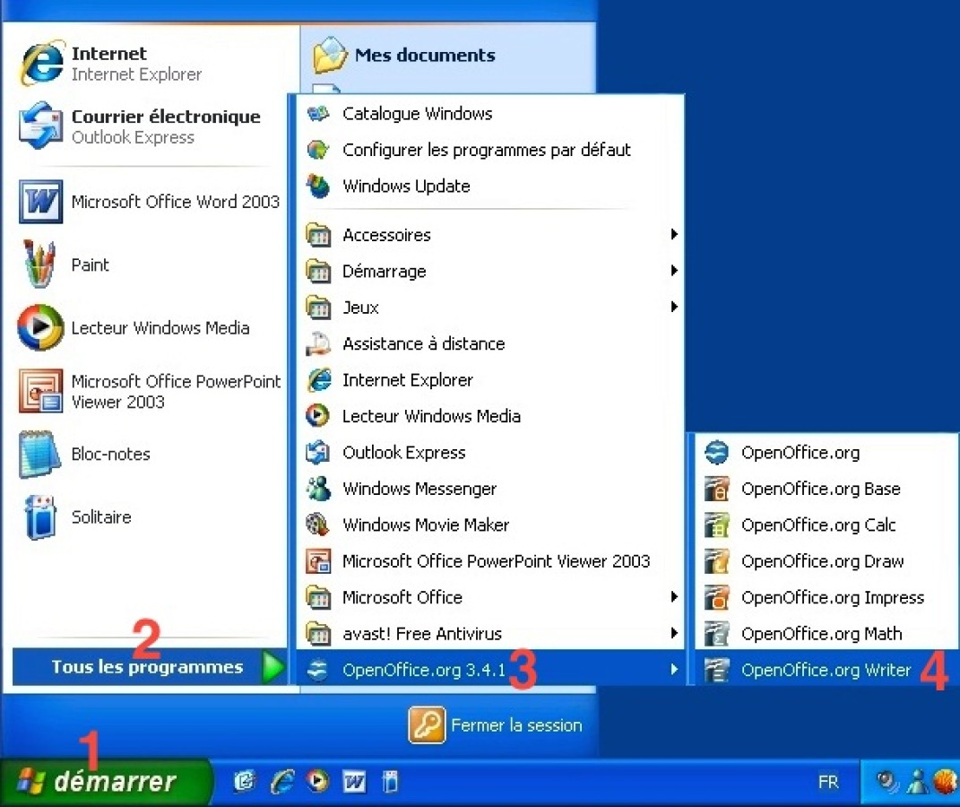
Task: Click the first system tray icon beside FR
Action: (886, 781)
